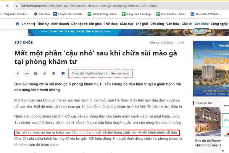
Task: Share article on Zalo
Action: 27,73
